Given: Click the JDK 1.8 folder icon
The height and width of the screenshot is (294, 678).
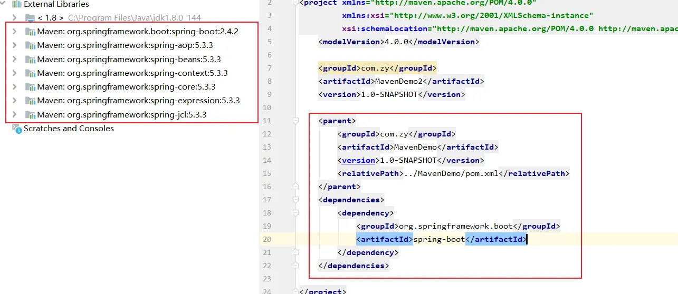Looking at the screenshot, I should pyautogui.click(x=31, y=18).
